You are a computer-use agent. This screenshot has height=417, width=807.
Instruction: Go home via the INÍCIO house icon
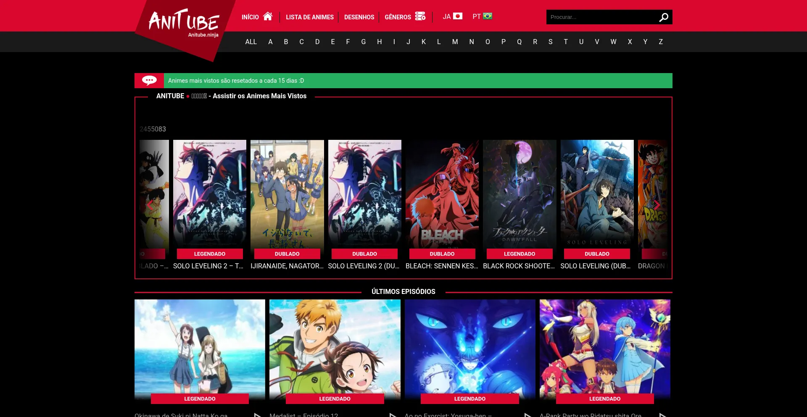click(268, 16)
